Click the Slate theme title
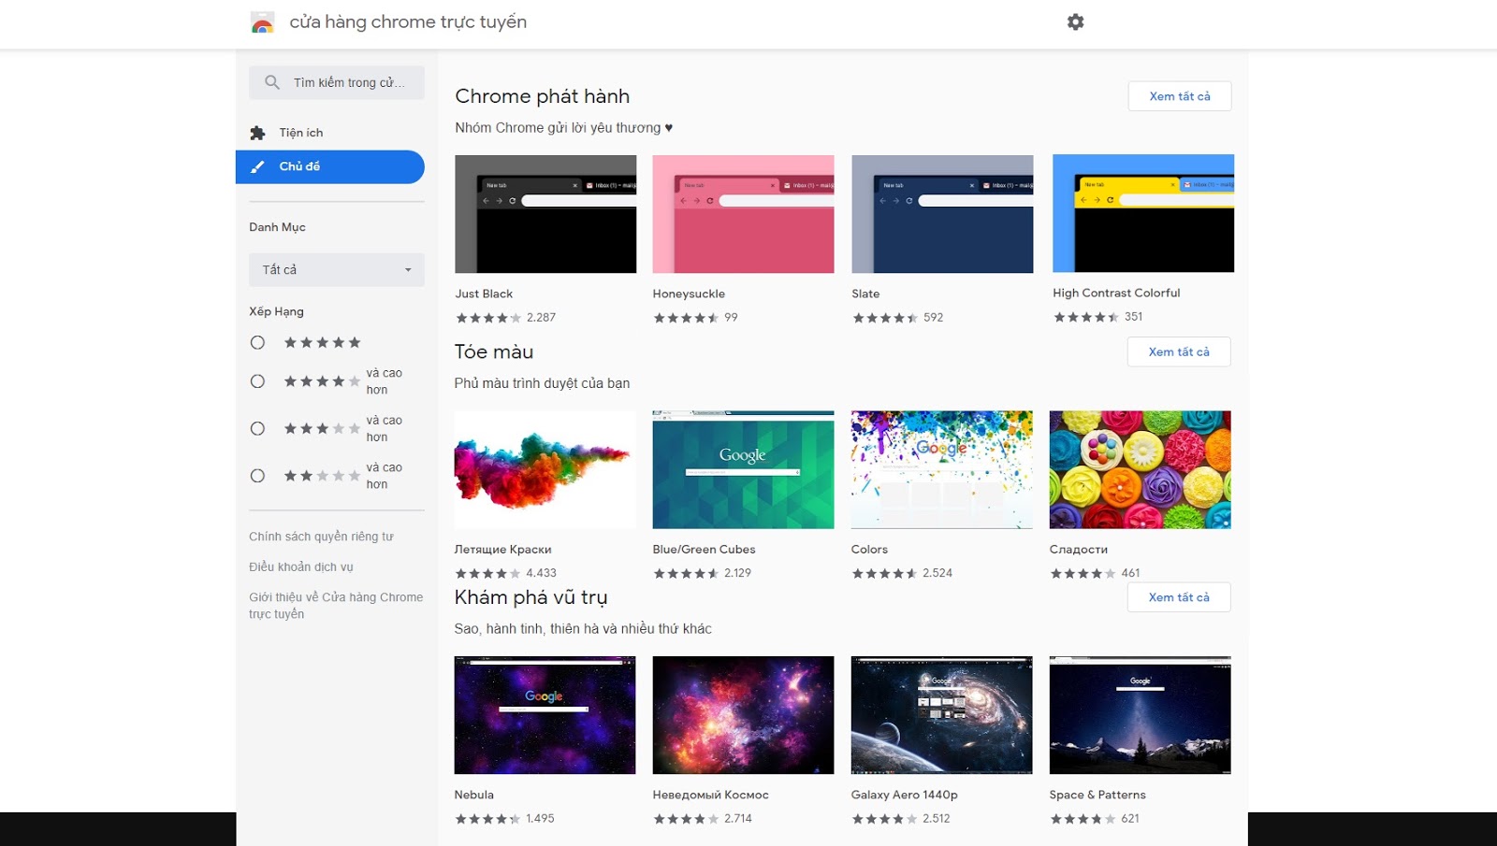1497x846 pixels. [865, 294]
